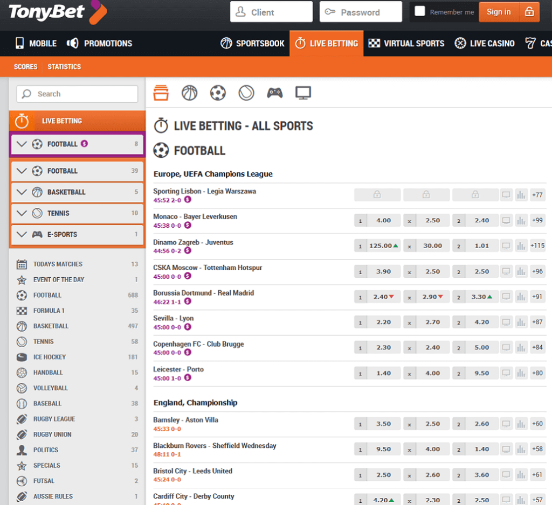552x505 pixels.
Task: Show +77 more markets for Sporting Lisbon match
Action: [x=537, y=195]
